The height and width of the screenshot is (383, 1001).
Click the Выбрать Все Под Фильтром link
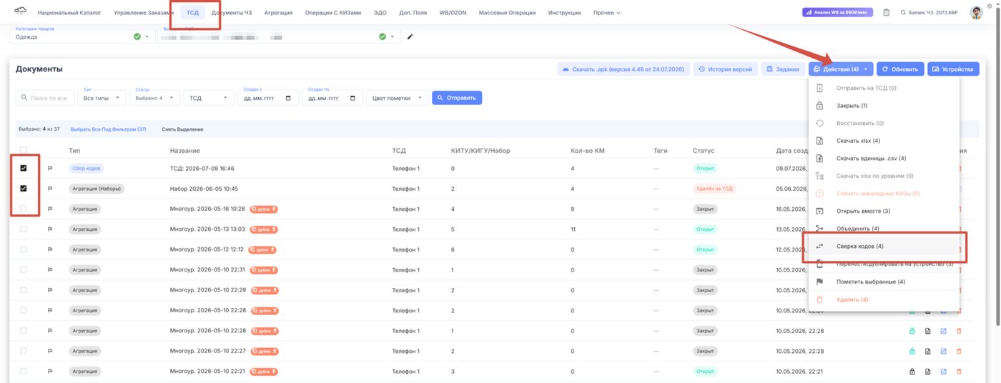[x=109, y=129]
